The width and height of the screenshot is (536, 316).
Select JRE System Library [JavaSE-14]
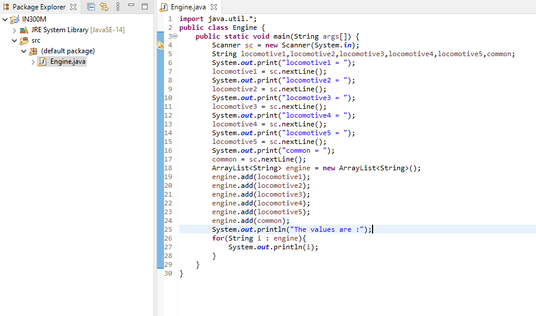pos(78,30)
